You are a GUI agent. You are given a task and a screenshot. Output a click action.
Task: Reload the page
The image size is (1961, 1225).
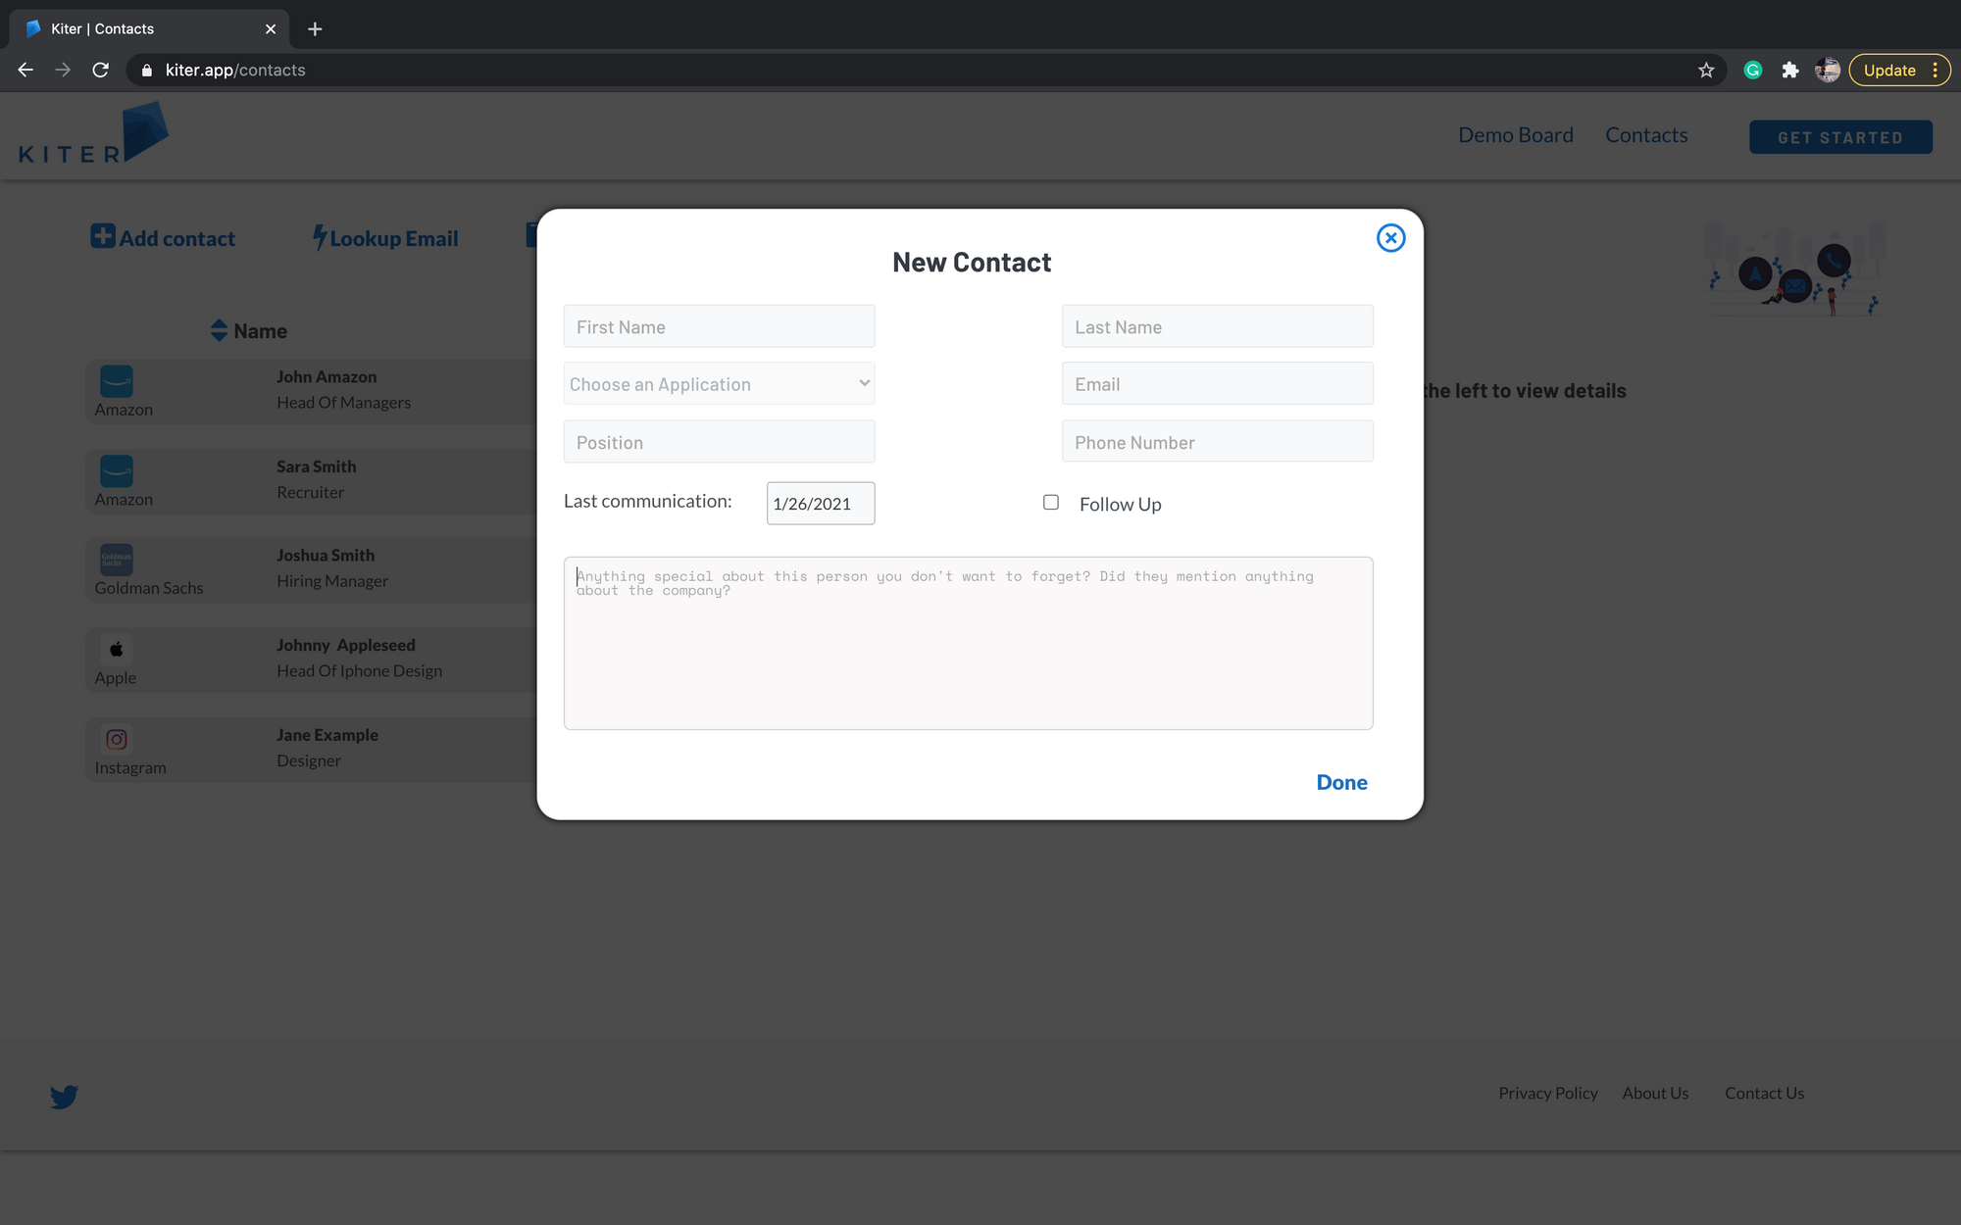click(100, 71)
